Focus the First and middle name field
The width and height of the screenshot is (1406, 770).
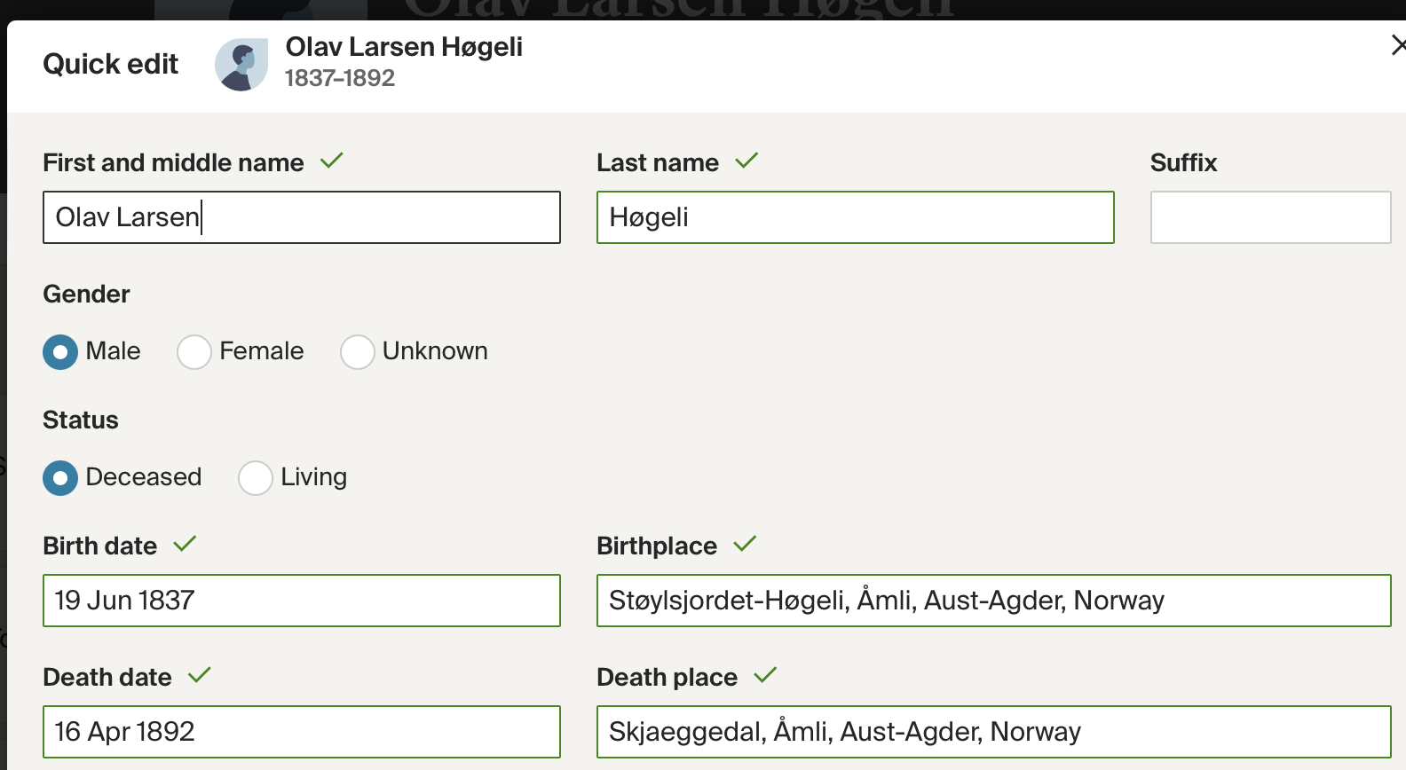(302, 217)
